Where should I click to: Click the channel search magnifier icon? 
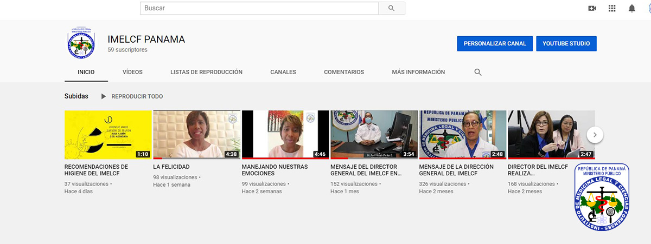[478, 72]
